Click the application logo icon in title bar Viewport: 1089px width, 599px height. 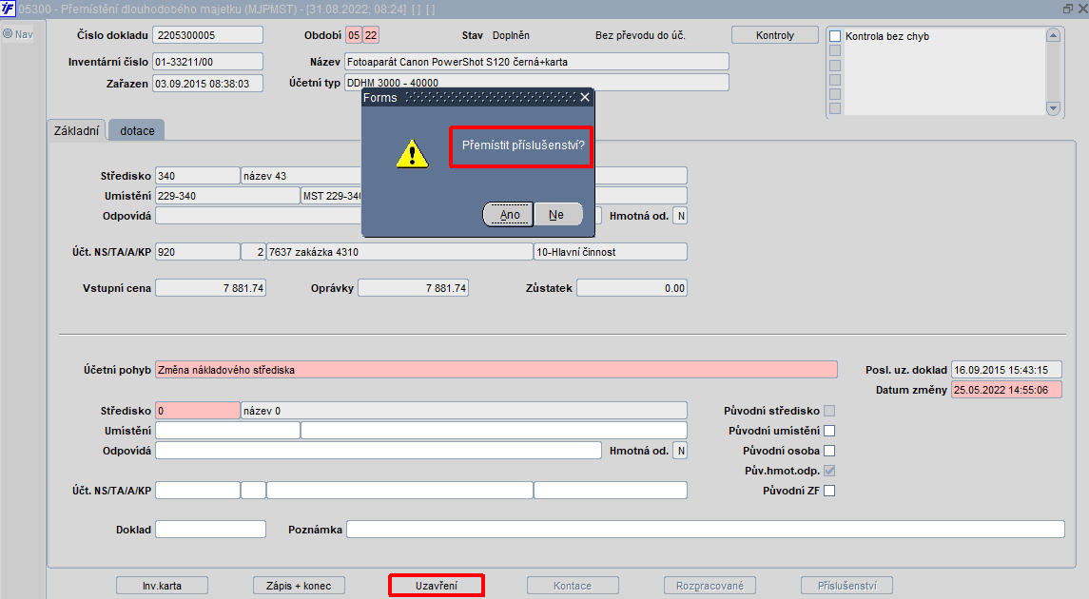coord(8,9)
